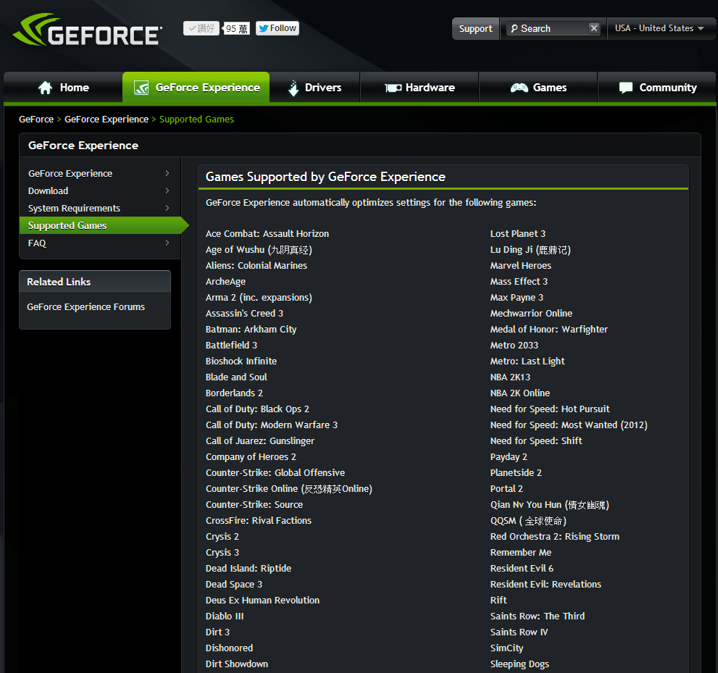Viewport: 718px width, 673px height.
Task: Click Resident Evil 6
Action: point(522,568)
